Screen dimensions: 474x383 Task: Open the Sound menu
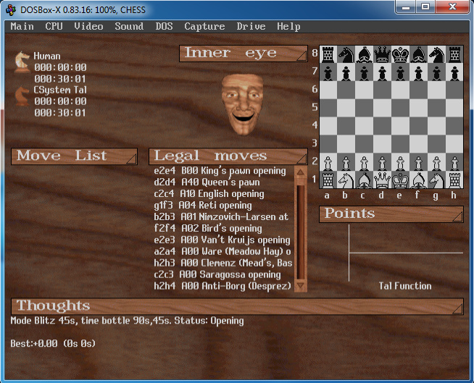click(129, 26)
